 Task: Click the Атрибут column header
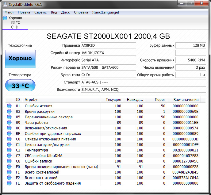click(x=62, y=99)
